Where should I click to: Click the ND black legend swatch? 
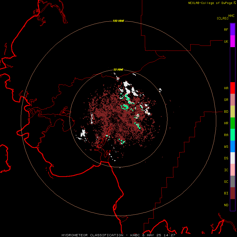tap(233, 205)
